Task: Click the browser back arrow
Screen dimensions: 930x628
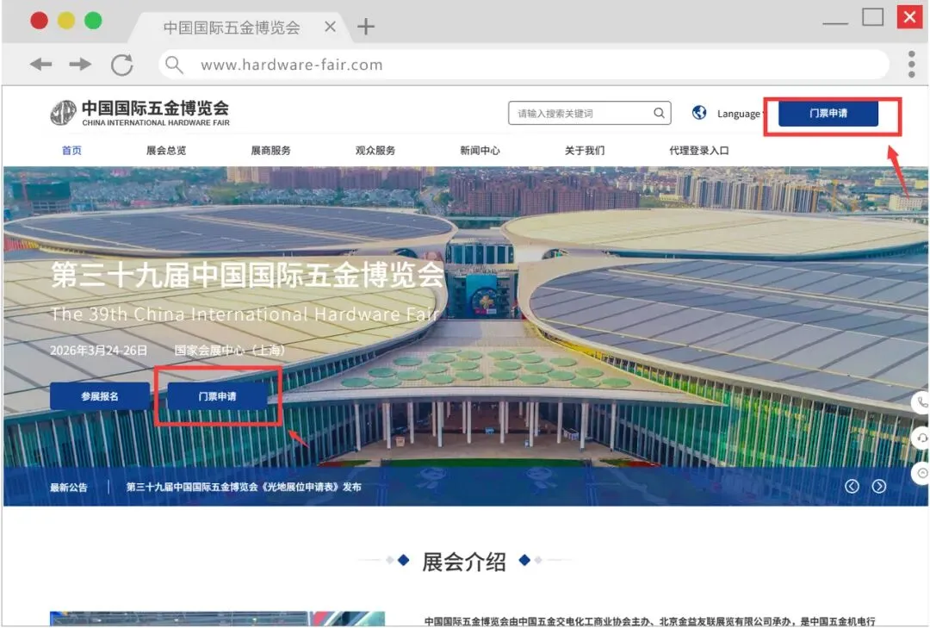Action: pyautogui.click(x=40, y=65)
